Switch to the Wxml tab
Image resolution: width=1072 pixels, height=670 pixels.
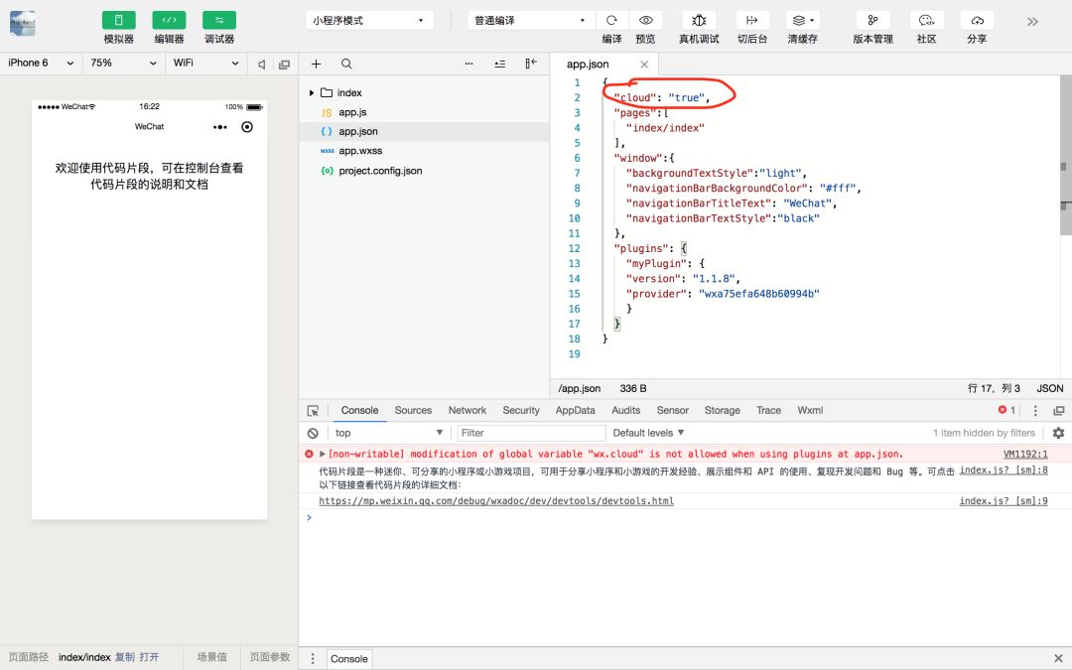click(x=810, y=410)
